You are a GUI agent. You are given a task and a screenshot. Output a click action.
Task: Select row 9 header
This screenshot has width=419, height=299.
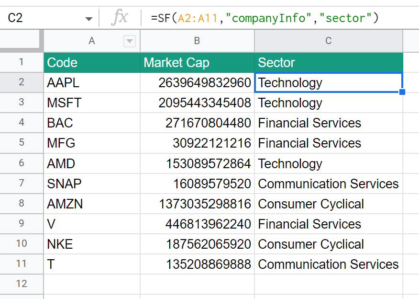[22, 223]
